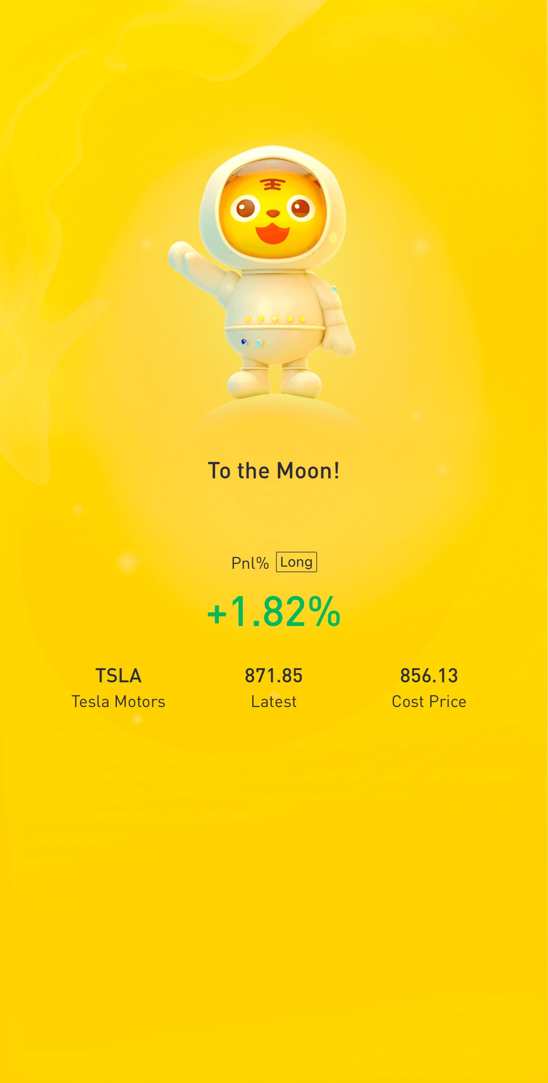Open the Tesla Motors company name
Screen dimensions: 548x1083
(x=118, y=702)
